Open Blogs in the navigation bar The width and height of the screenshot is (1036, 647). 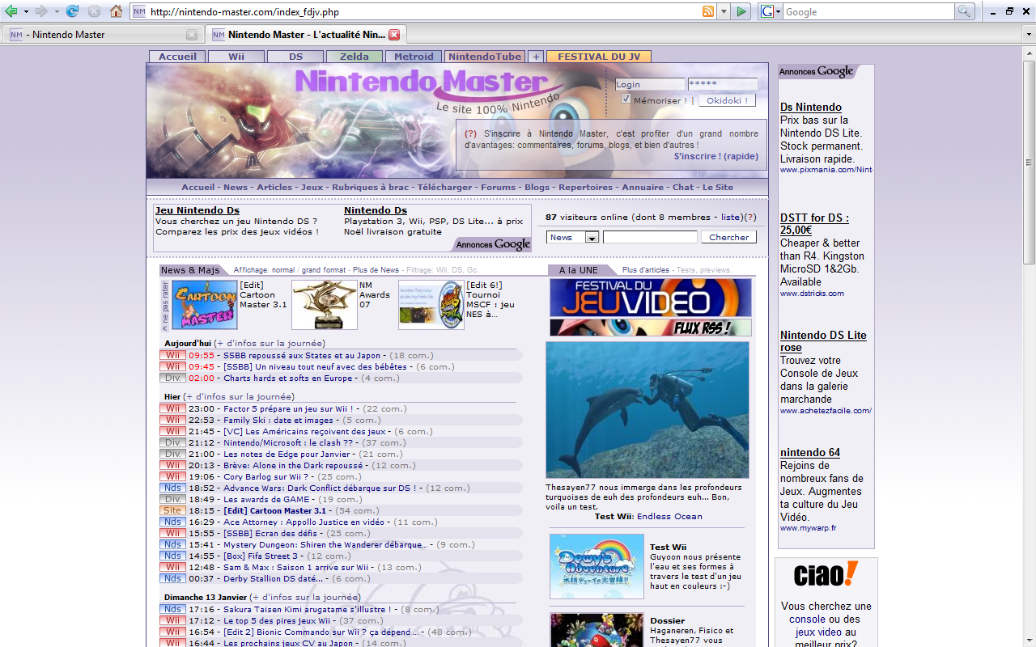[537, 187]
